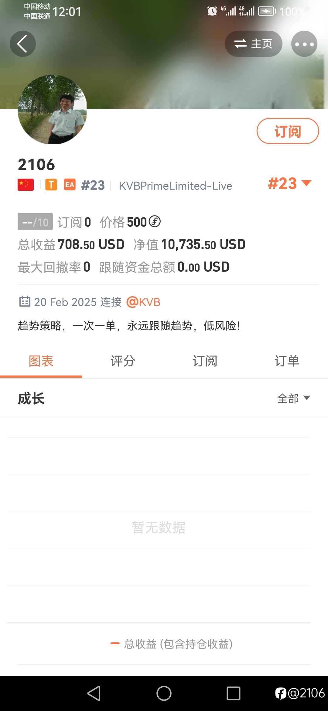Tap the orange 订阅 subscribe button
The height and width of the screenshot is (711, 328).
[x=288, y=131]
